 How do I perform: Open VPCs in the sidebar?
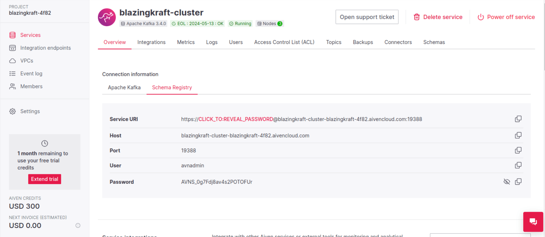(27, 61)
